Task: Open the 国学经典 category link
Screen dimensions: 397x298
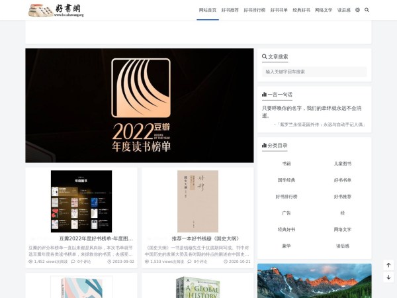Action: [287, 180]
